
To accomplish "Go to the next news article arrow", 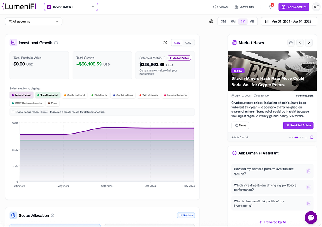I will pos(309,43).
